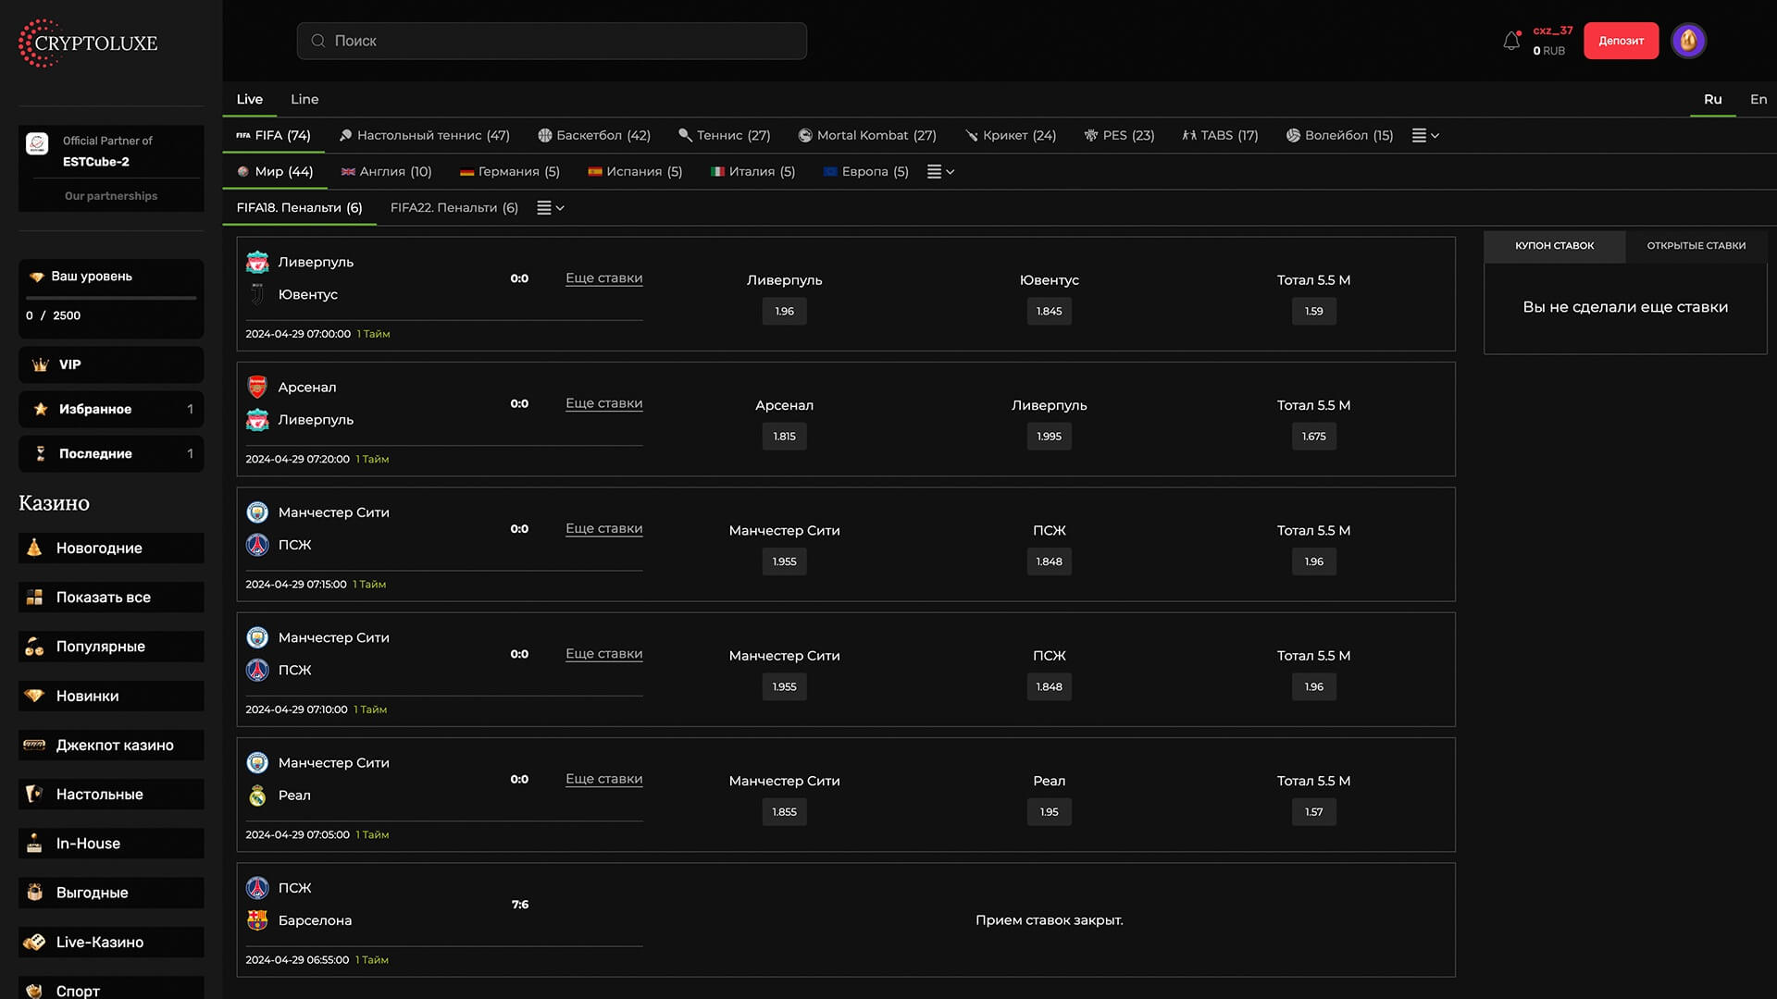The width and height of the screenshot is (1777, 999).
Task: Click the Поиск search field
Action: (552, 41)
